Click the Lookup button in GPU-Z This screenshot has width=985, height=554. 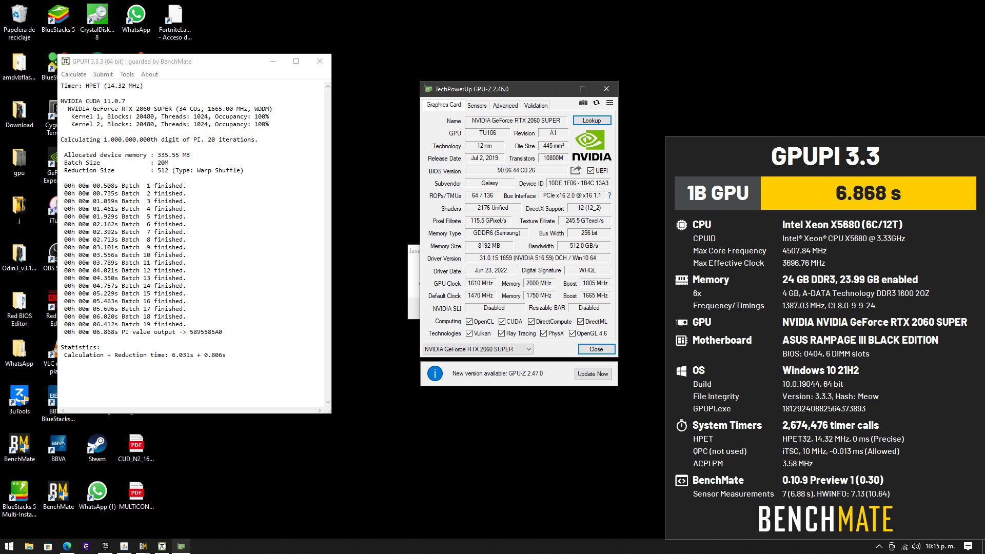click(x=592, y=121)
